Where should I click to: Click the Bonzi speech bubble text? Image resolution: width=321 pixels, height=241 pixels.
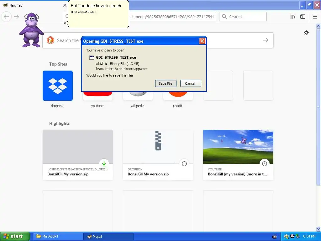pyautogui.click(x=96, y=8)
